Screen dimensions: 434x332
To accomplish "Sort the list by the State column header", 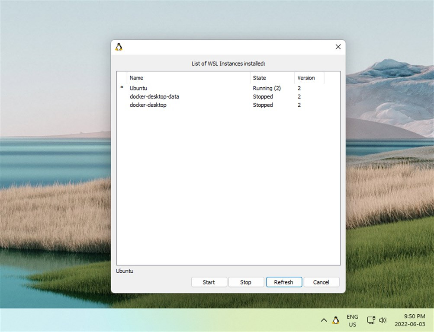I will point(272,78).
